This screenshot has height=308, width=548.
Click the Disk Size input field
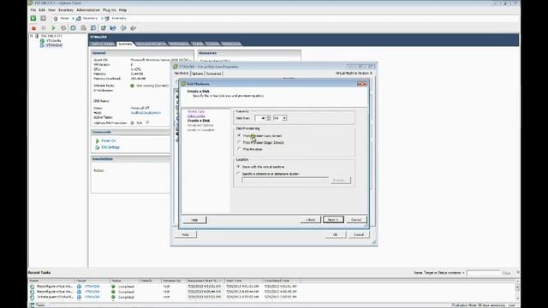point(260,118)
